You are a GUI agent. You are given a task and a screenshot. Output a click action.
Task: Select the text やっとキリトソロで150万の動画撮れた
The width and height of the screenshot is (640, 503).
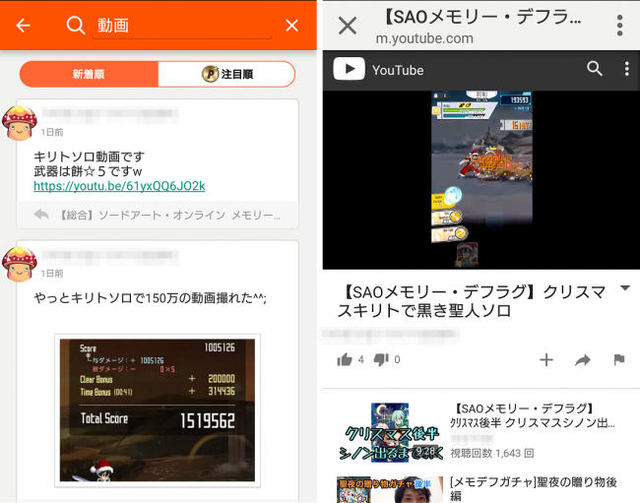[x=151, y=298]
